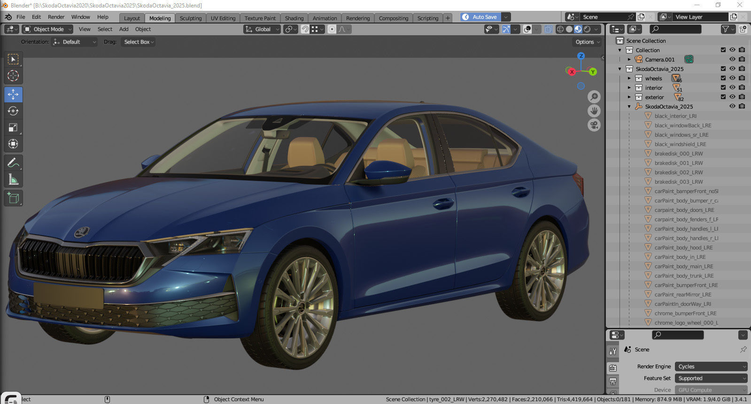751x404 pixels.
Task: Select the Scale tool
Action: point(13,127)
